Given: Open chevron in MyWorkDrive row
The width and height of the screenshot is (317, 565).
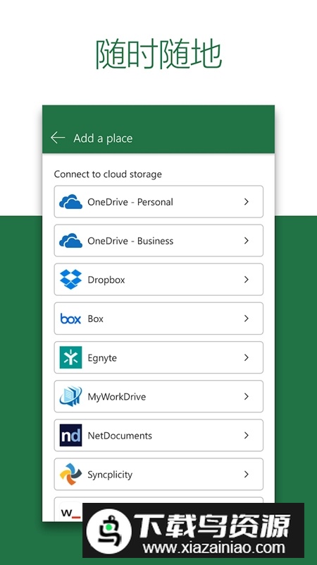Looking at the screenshot, I should pos(247,396).
